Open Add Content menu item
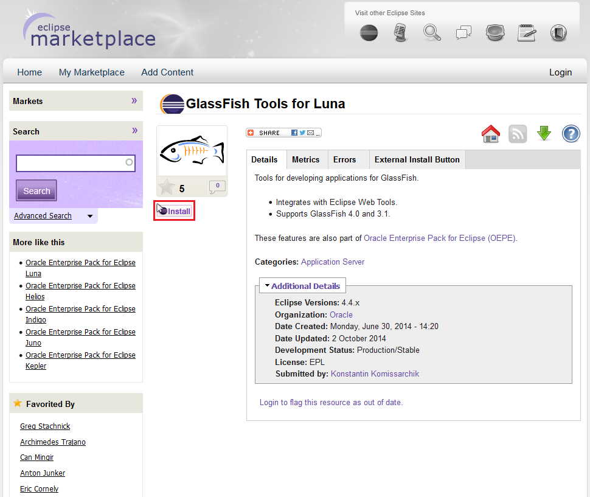Screen dimensions: 590x497 point(167,72)
